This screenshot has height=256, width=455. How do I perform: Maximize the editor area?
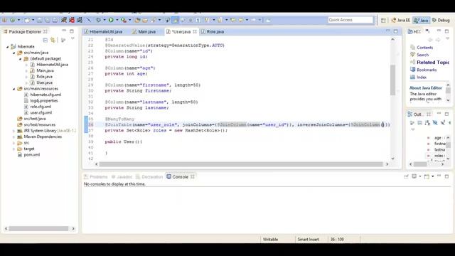point(396,31)
